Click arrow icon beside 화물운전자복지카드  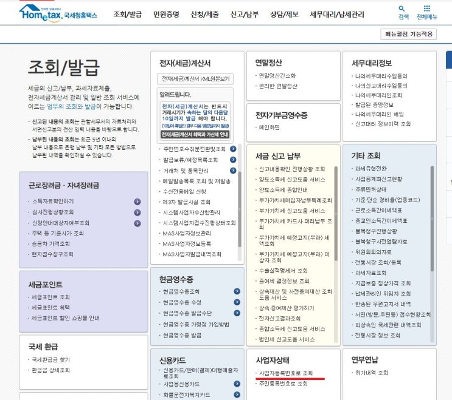click(237, 395)
